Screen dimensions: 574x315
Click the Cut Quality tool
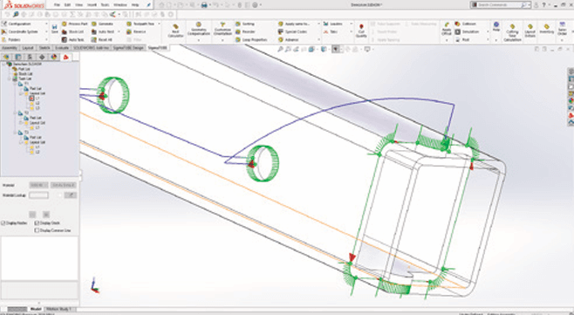pos(361,31)
